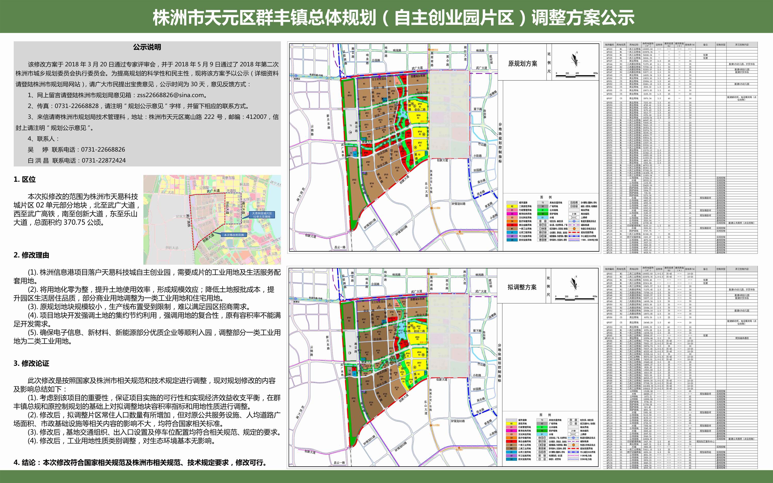Click 规划范围界线 red dashed symbol in upper legend
773x483 pixels.
click(574, 232)
